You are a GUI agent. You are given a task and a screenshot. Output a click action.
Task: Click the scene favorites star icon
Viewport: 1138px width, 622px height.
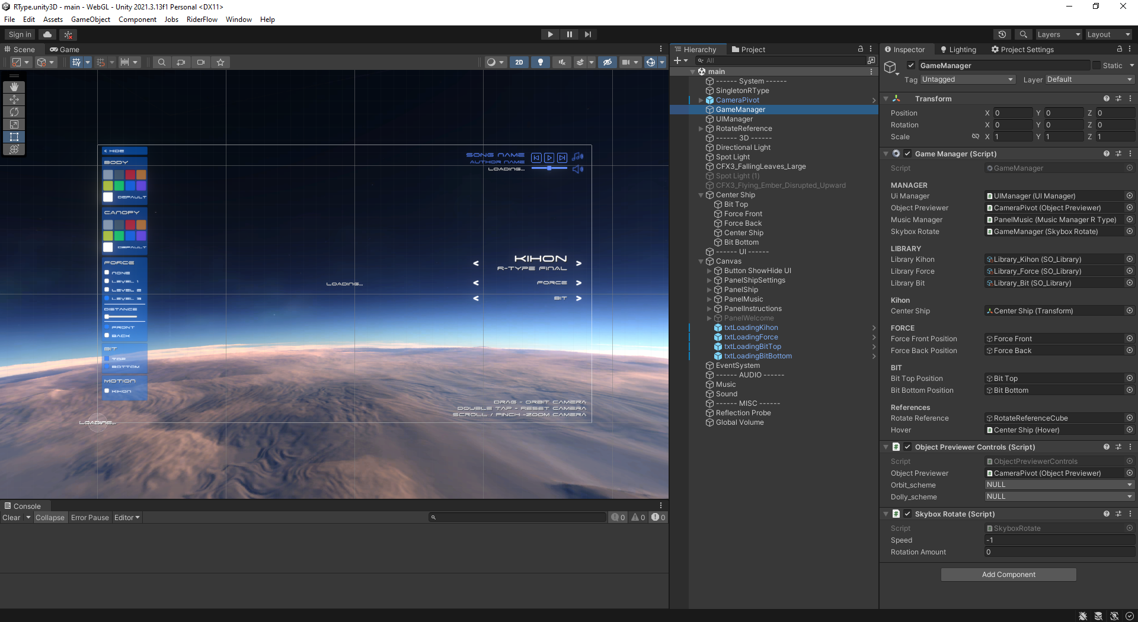coord(220,62)
